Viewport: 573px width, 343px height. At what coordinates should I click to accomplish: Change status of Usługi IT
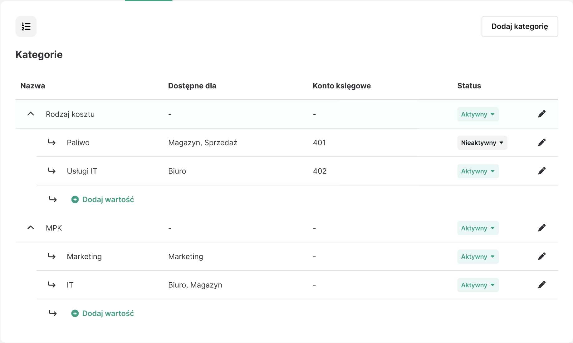[478, 171]
